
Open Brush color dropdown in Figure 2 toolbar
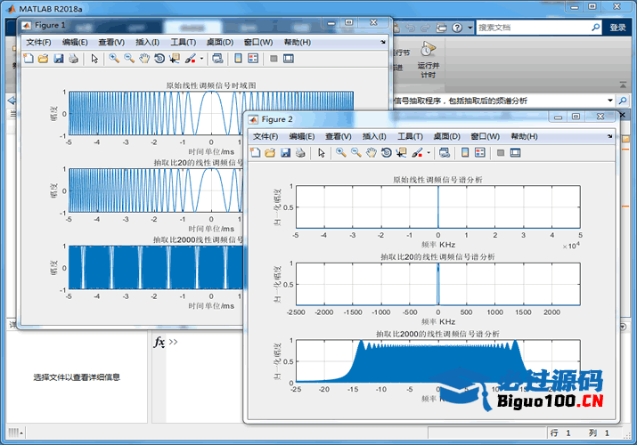pos(429,152)
